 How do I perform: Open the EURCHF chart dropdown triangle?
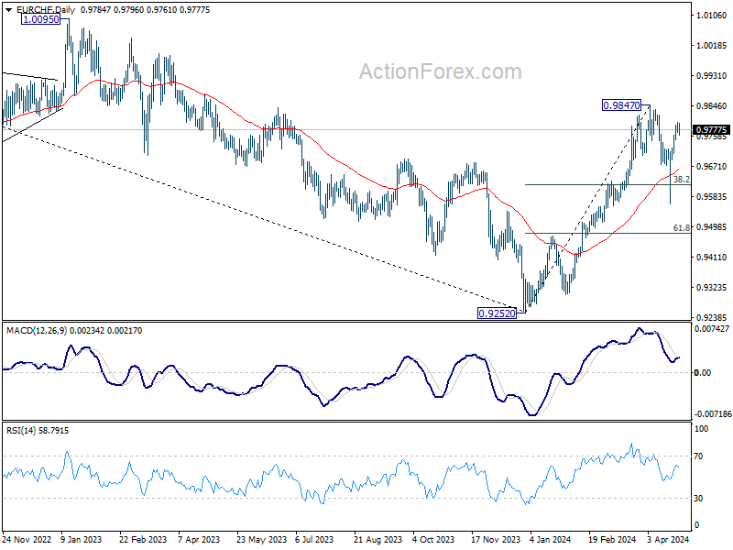coord(8,10)
